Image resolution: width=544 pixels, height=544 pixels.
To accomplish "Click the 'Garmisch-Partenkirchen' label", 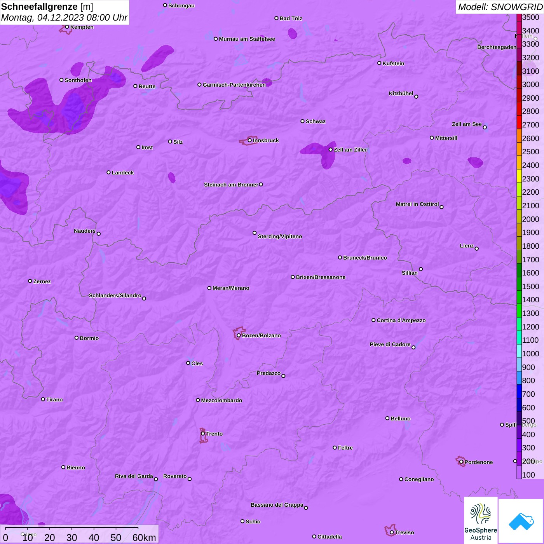I will coord(234,85).
